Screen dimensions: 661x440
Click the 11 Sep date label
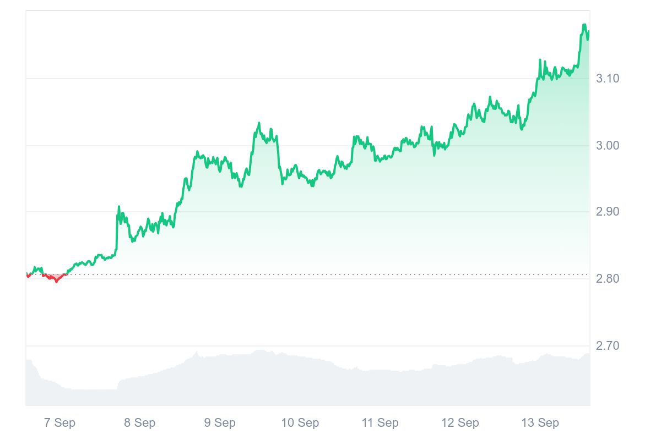coord(380,423)
